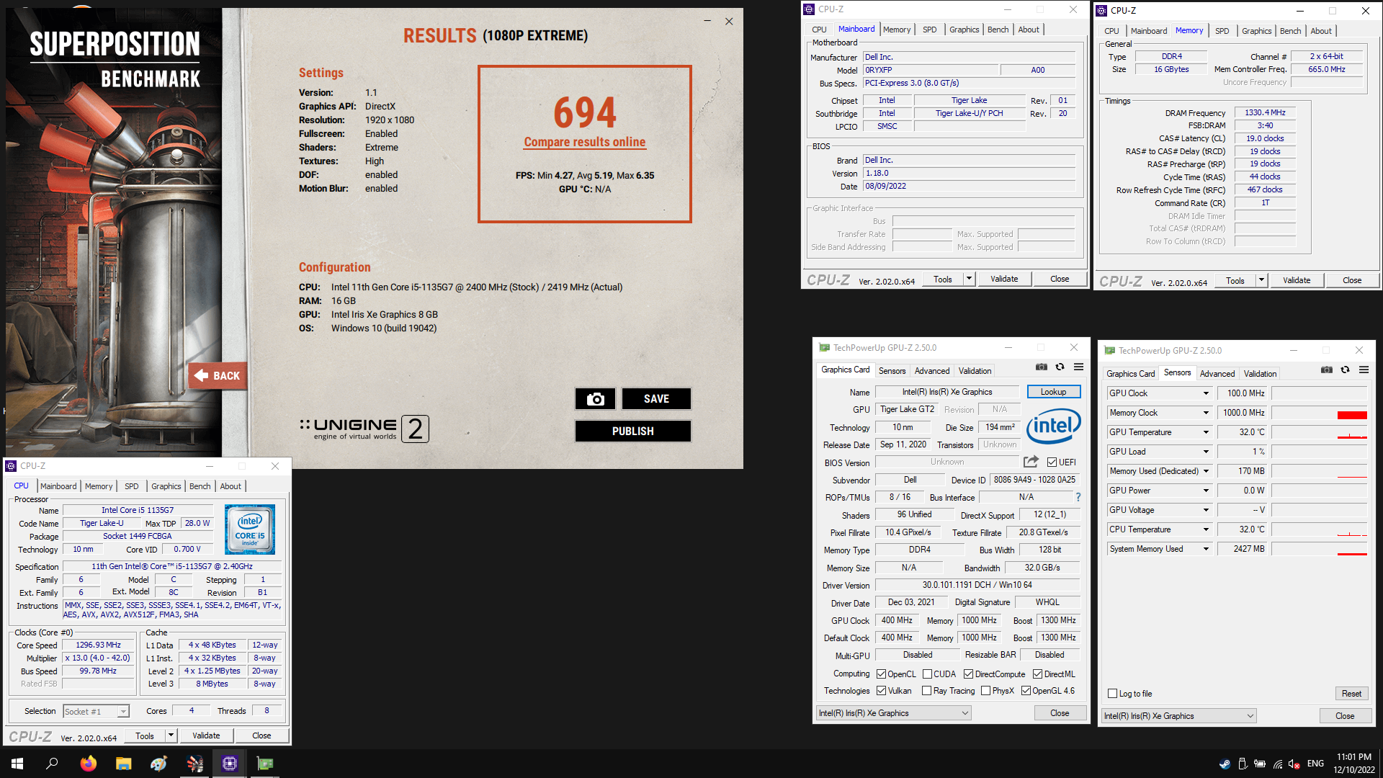The width and height of the screenshot is (1383, 778).
Task: Switch to Bench tab in CPU-Z CPU window
Action: [200, 486]
